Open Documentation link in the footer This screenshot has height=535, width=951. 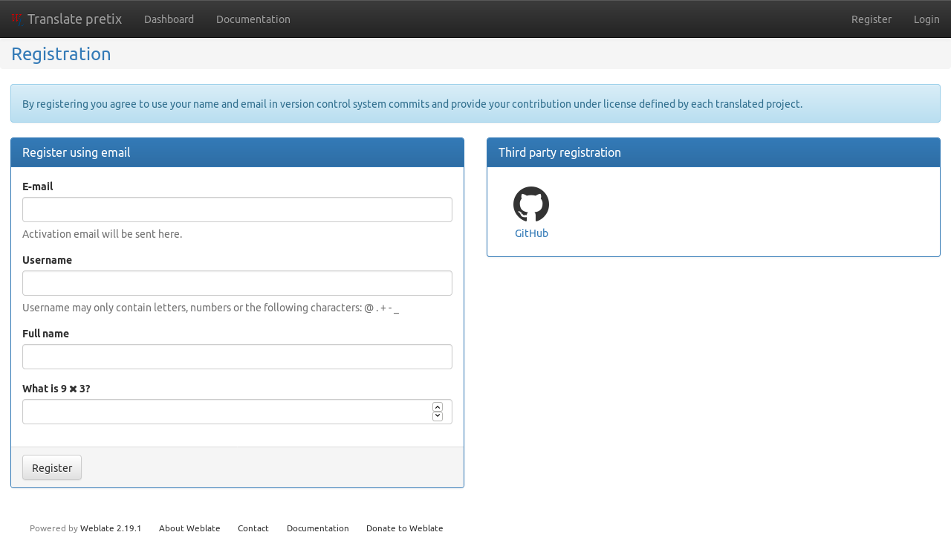pyautogui.click(x=317, y=528)
